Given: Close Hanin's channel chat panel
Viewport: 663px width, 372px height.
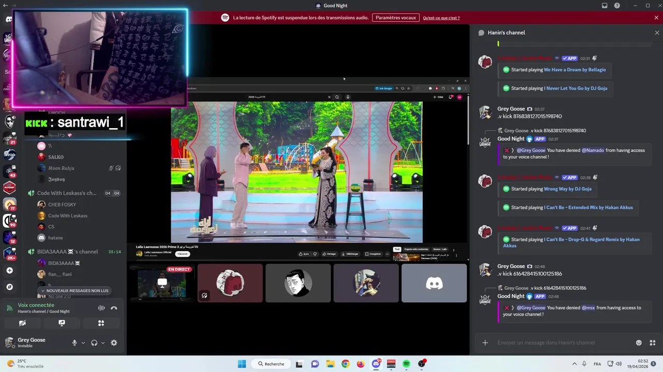Looking at the screenshot, I should pyautogui.click(x=657, y=33).
